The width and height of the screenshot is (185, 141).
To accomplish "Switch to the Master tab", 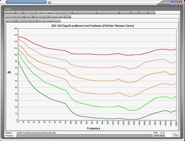I will click(x=20, y=13).
